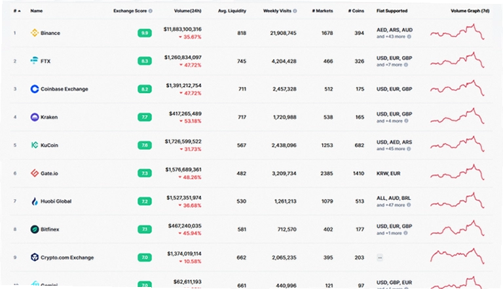Show Bitfinex extra fiat info icon
503x289 pixels.
click(x=405, y=233)
